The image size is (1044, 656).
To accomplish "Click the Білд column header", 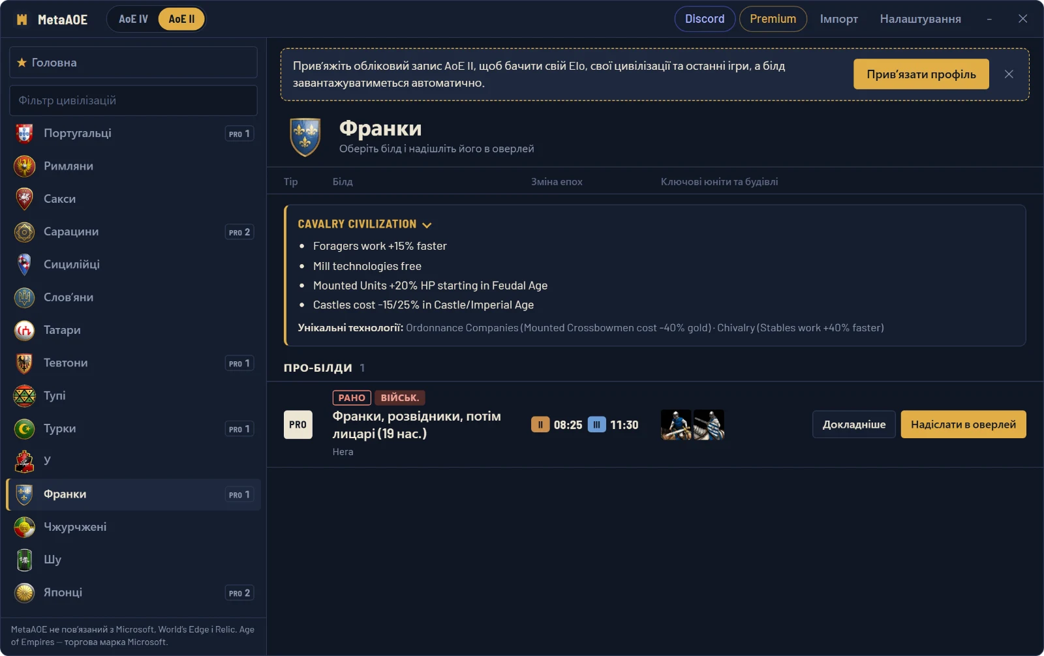I will point(343,182).
